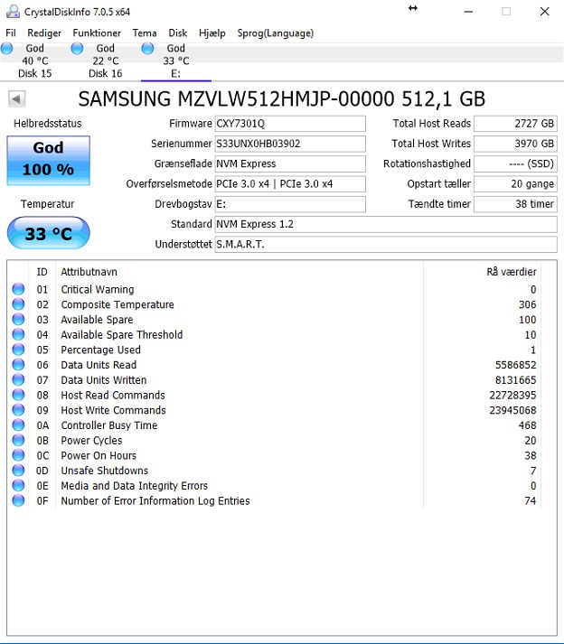
Task: Select Disk 15 at 40 °C
Action: tap(35, 61)
